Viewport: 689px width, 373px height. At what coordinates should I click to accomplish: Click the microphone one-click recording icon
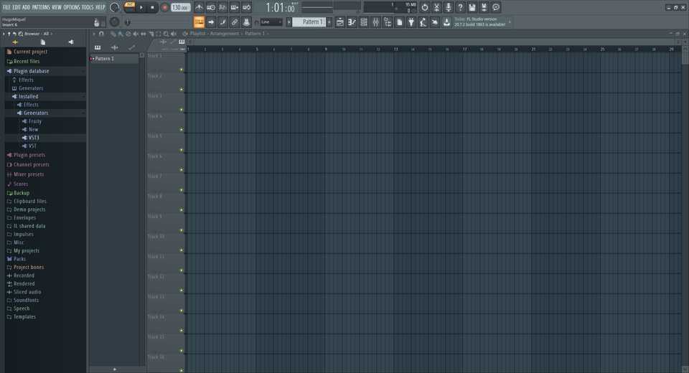tap(448, 7)
